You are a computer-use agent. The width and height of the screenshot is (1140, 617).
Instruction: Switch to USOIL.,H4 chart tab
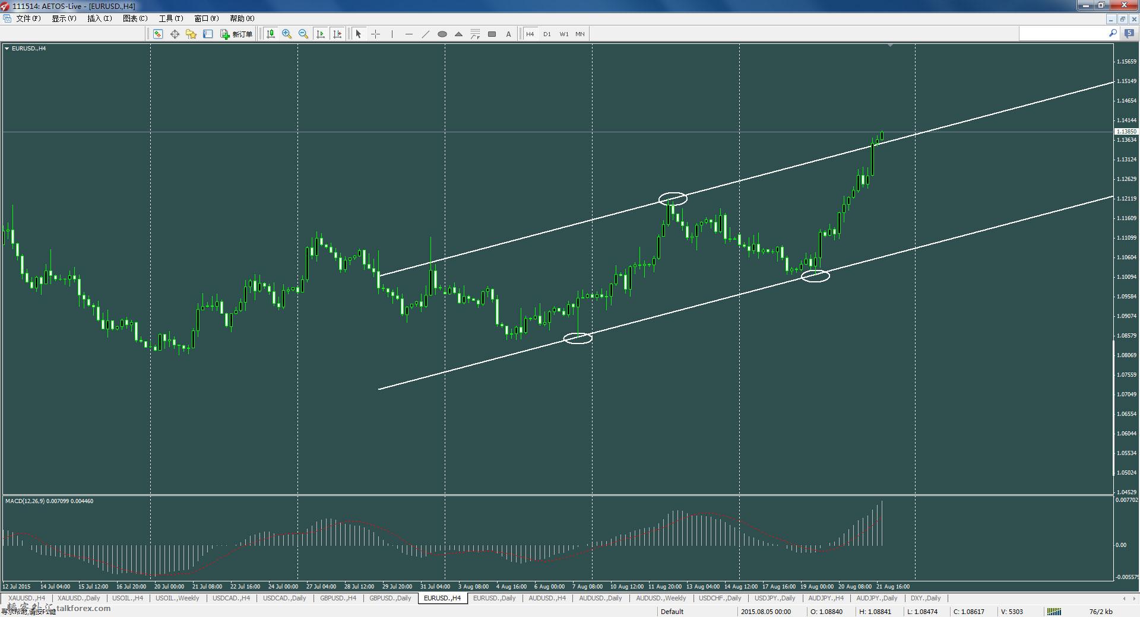(128, 598)
